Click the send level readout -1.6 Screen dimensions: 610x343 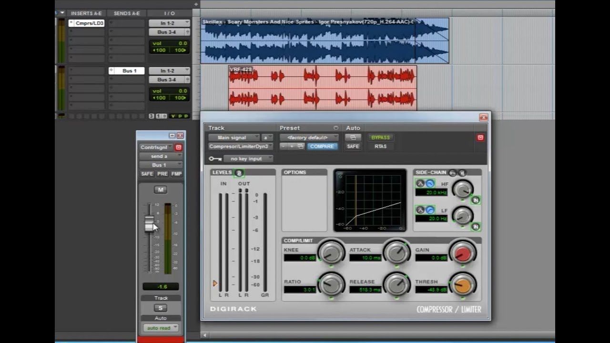click(x=161, y=286)
